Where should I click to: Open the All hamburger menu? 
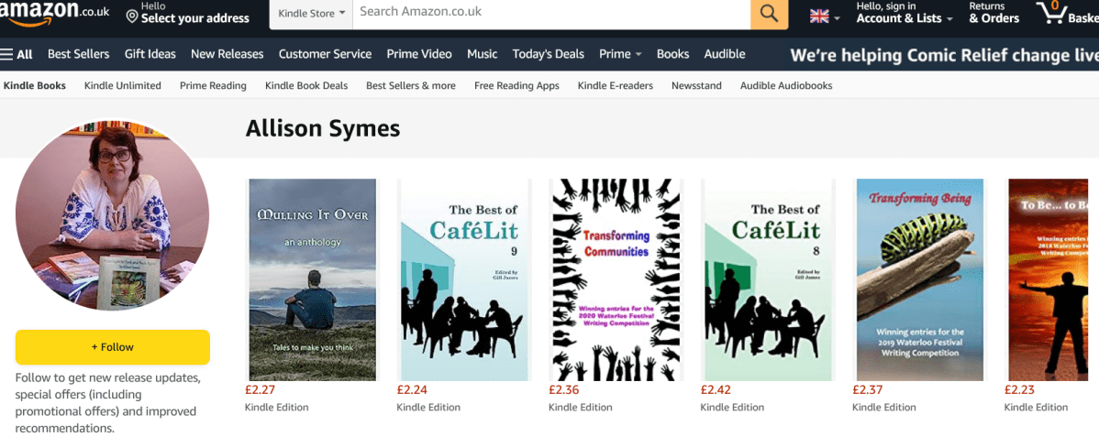point(17,54)
